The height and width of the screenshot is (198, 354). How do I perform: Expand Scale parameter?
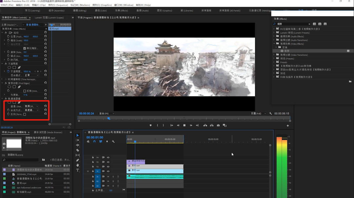4,40
